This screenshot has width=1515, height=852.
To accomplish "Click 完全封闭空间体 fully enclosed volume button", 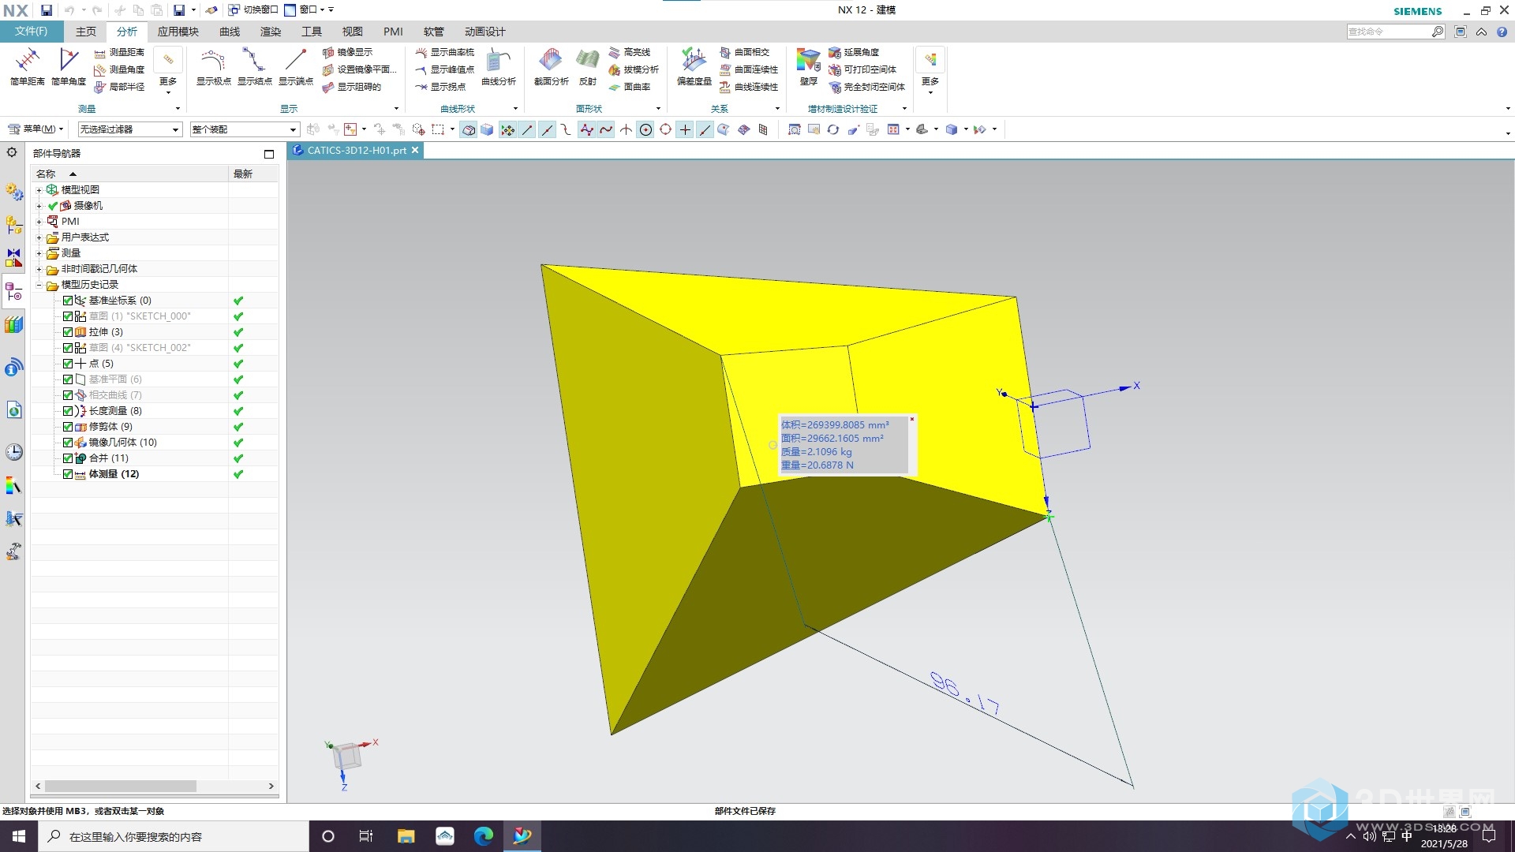I will coord(866,87).
